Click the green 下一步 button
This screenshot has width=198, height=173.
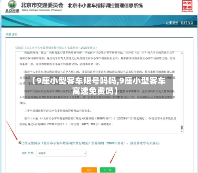click(108, 170)
